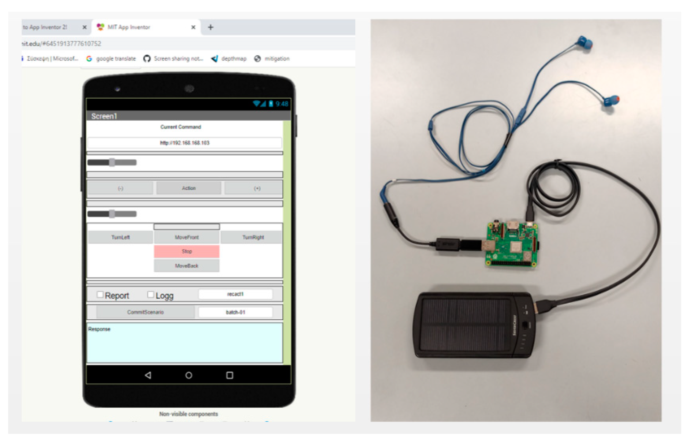Open a new browser tab with plus icon
Viewport: 692px width, 442px height.
pos(210,27)
